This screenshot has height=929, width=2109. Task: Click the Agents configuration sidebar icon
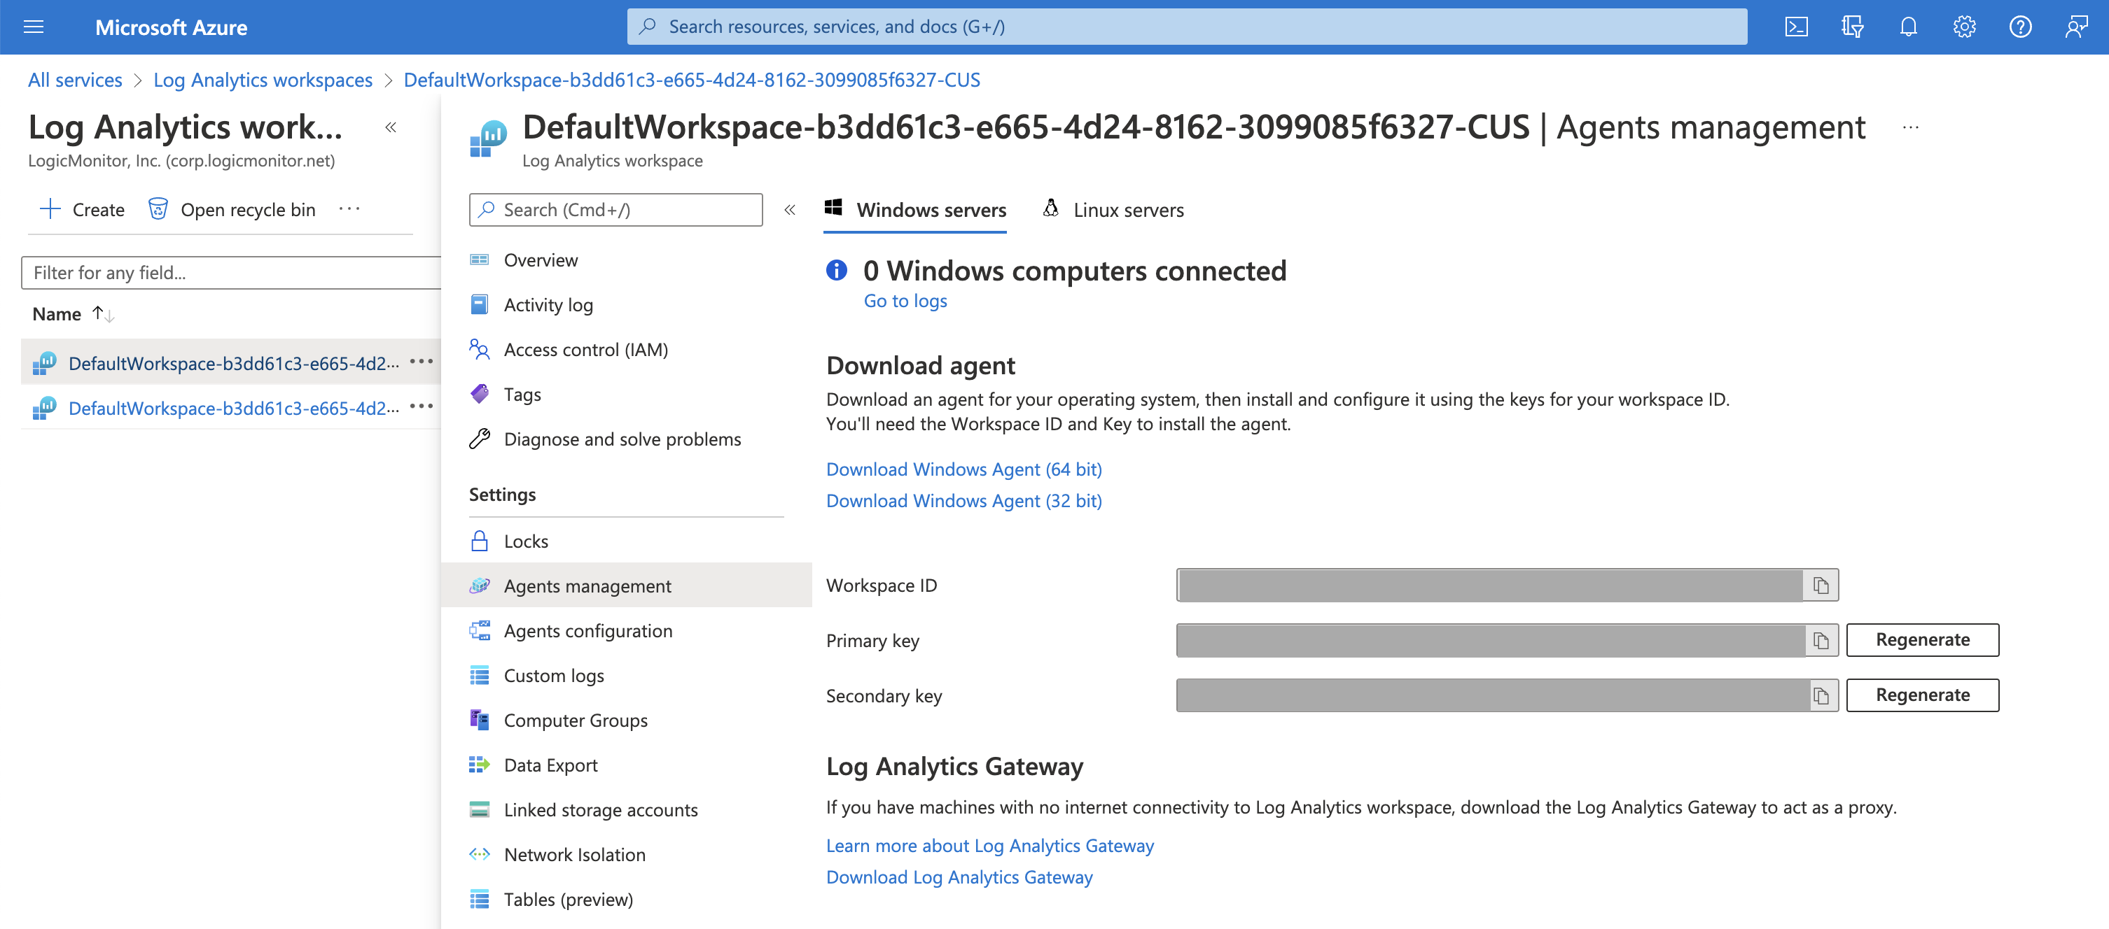(480, 630)
